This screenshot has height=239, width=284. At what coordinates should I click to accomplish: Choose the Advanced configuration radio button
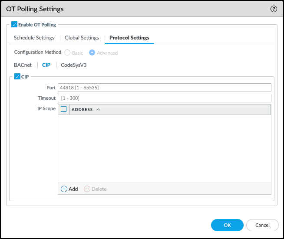(92, 53)
